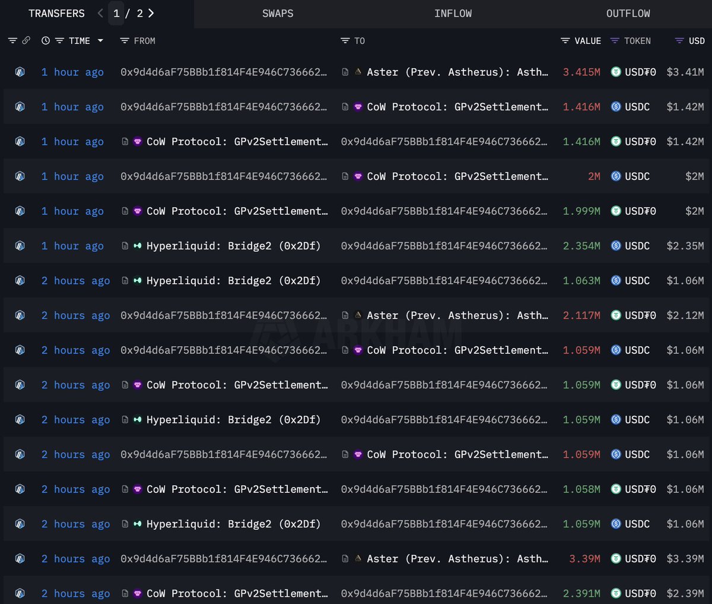Open the USD column filter
Viewport: 712px width, 604px height.
679,40
